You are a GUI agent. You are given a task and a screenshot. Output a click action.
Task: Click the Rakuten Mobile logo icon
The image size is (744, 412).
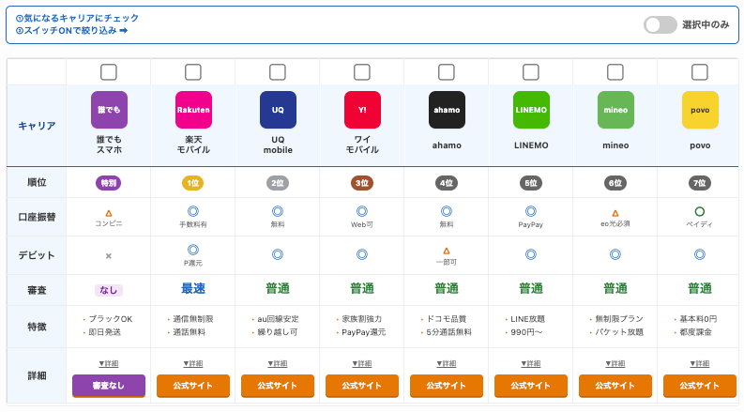pyautogui.click(x=193, y=110)
